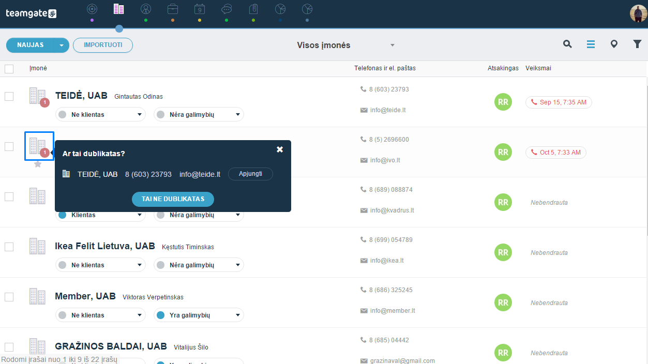Open Ne klientas dropdown for TEIDĖ, UAB

(100, 115)
